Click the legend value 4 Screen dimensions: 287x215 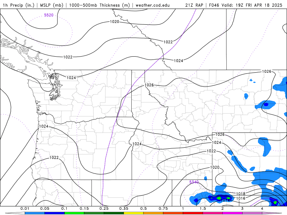coord(262,209)
